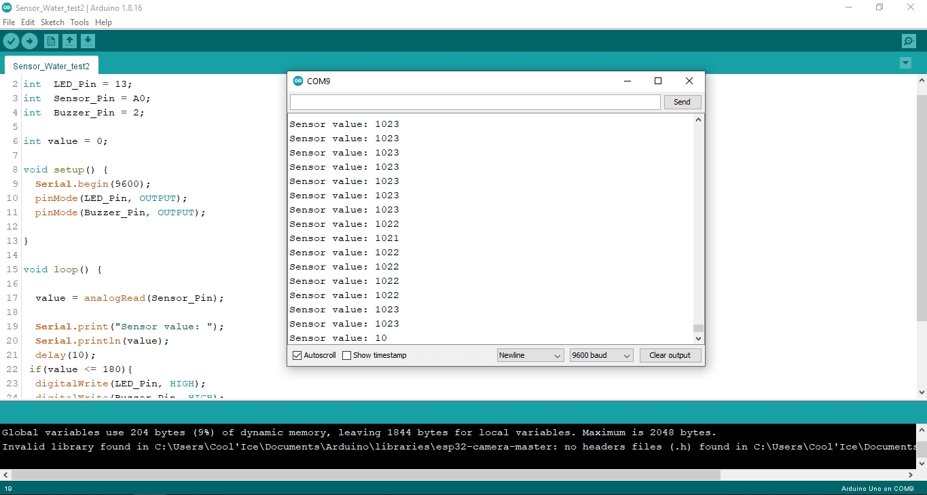The width and height of the screenshot is (927, 495).
Task: Open the Tools menu
Action: click(79, 22)
